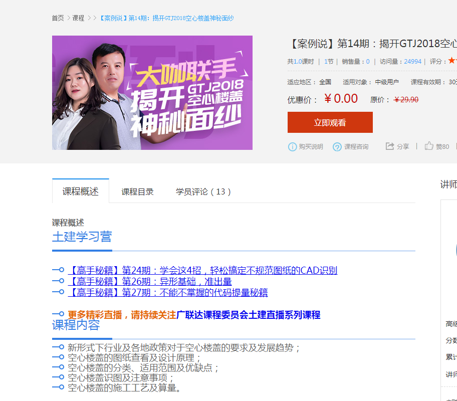Click the course banner thumbnail image

[152, 93]
